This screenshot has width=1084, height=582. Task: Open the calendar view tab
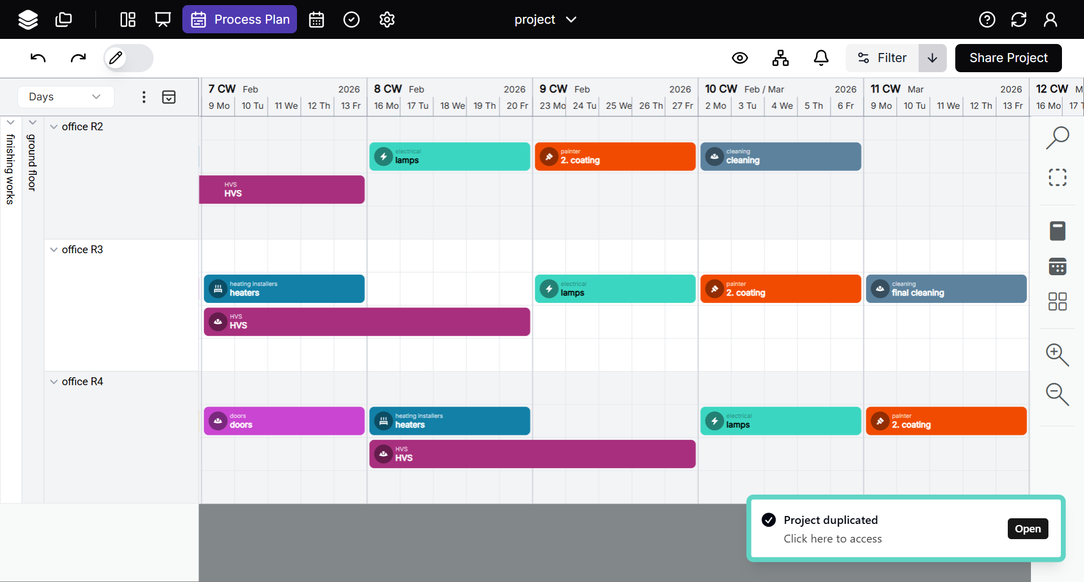[316, 20]
